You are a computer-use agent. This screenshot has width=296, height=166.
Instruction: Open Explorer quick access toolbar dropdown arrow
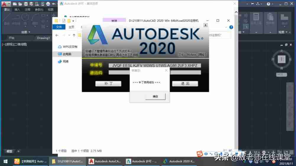[x=73, y=21]
